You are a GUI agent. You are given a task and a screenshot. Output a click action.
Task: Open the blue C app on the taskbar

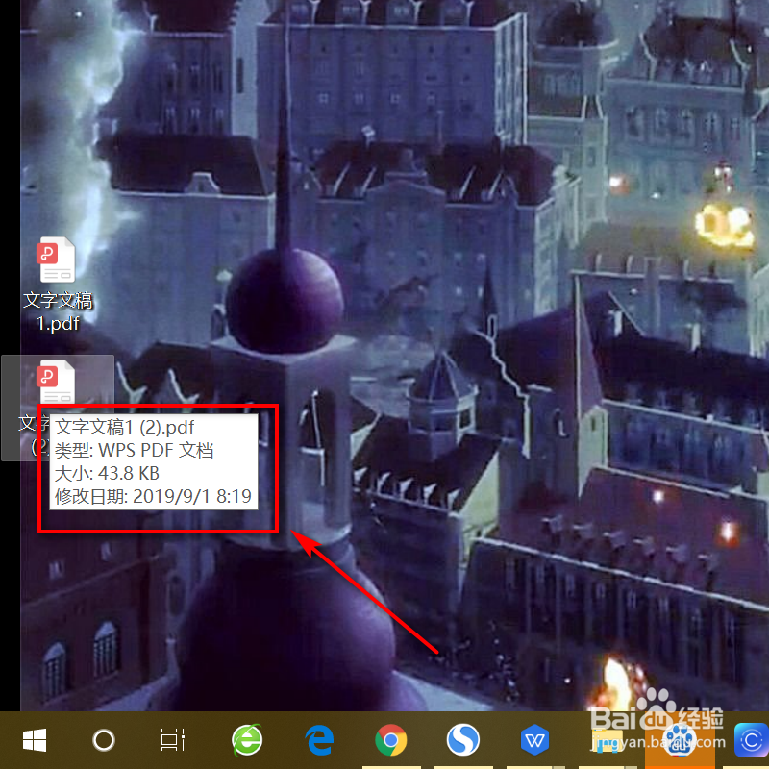pyautogui.click(x=752, y=739)
